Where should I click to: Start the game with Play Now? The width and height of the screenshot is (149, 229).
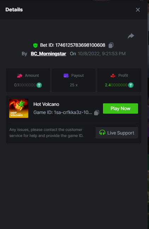(120, 109)
